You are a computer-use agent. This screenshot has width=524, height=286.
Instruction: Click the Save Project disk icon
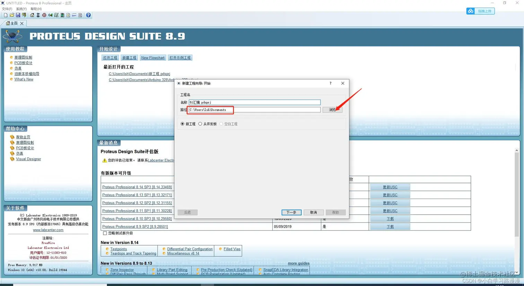coord(18,15)
